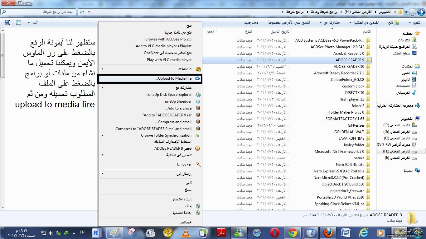Click the New folder (مجلد جديد) toolbar button
The image size is (426, 239).
pos(251,23)
